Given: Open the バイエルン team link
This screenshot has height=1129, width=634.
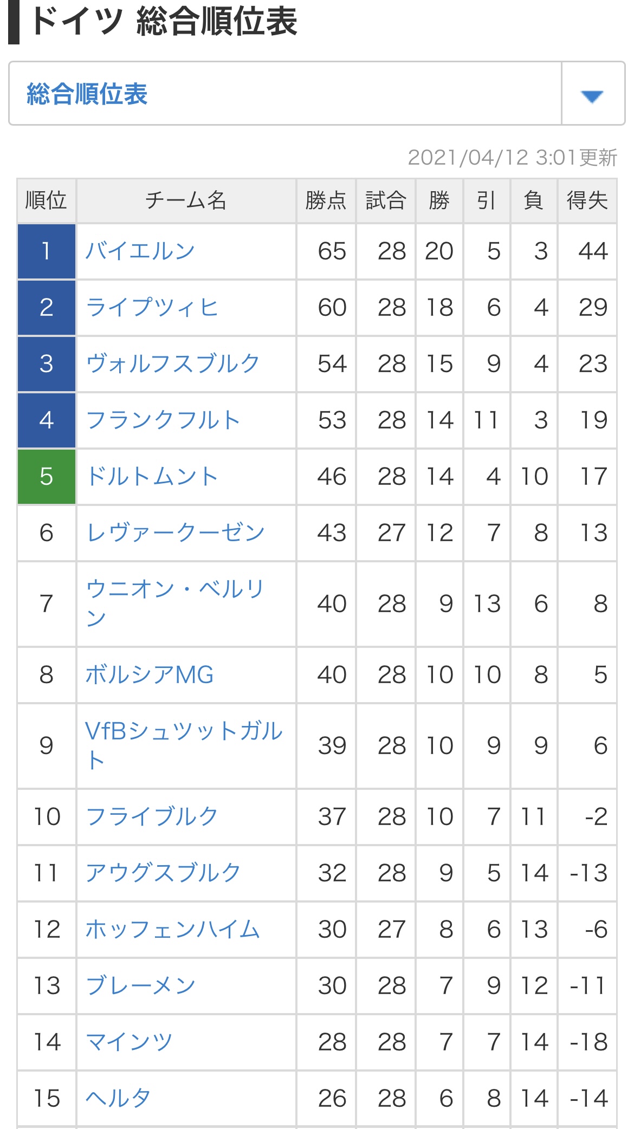Looking at the screenshot, I should tap(140, 251).
